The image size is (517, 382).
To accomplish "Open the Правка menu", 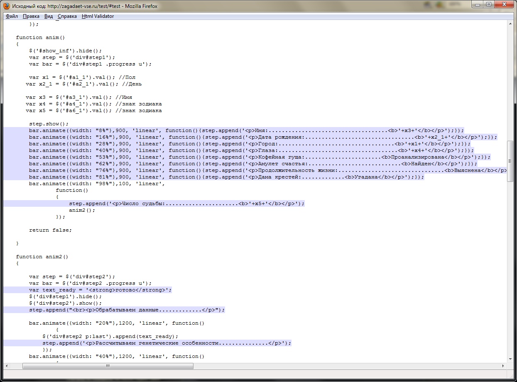I will [x=31, y=16].
